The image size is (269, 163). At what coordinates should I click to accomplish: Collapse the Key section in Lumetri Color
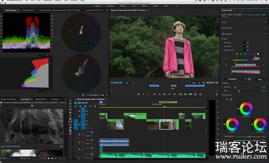pos(223,39)
